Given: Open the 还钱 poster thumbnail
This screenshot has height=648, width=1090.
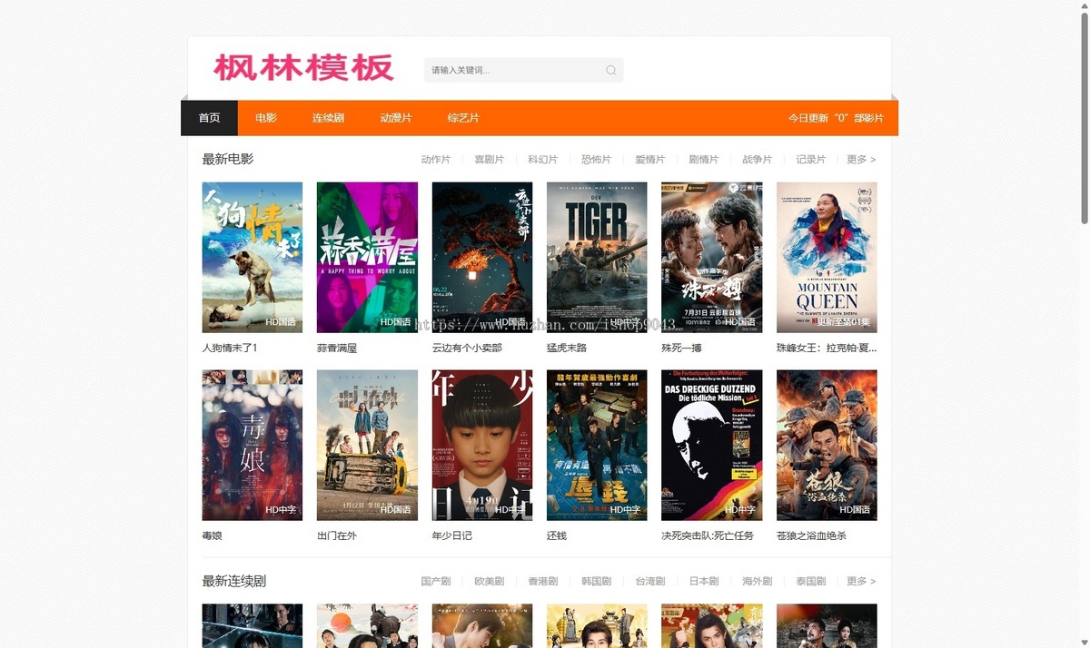Looking at the screenshot, I should point(597,446).
